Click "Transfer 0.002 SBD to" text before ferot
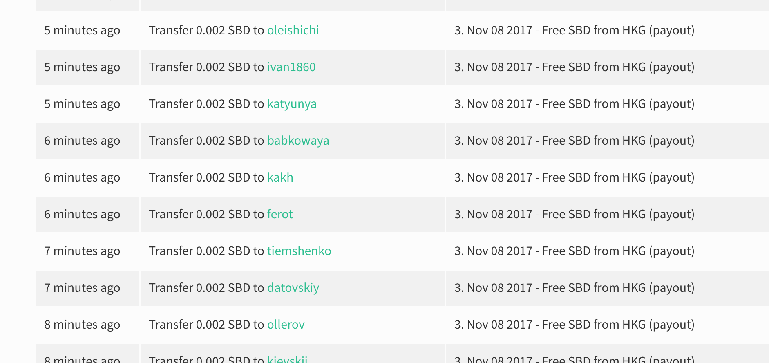Viewport: 769px width, 363px height. [206, 214]
